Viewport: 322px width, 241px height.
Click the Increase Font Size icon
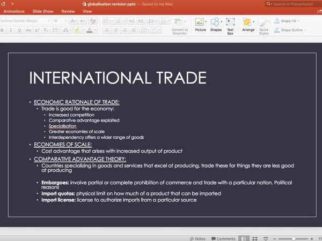coord(74,21)
